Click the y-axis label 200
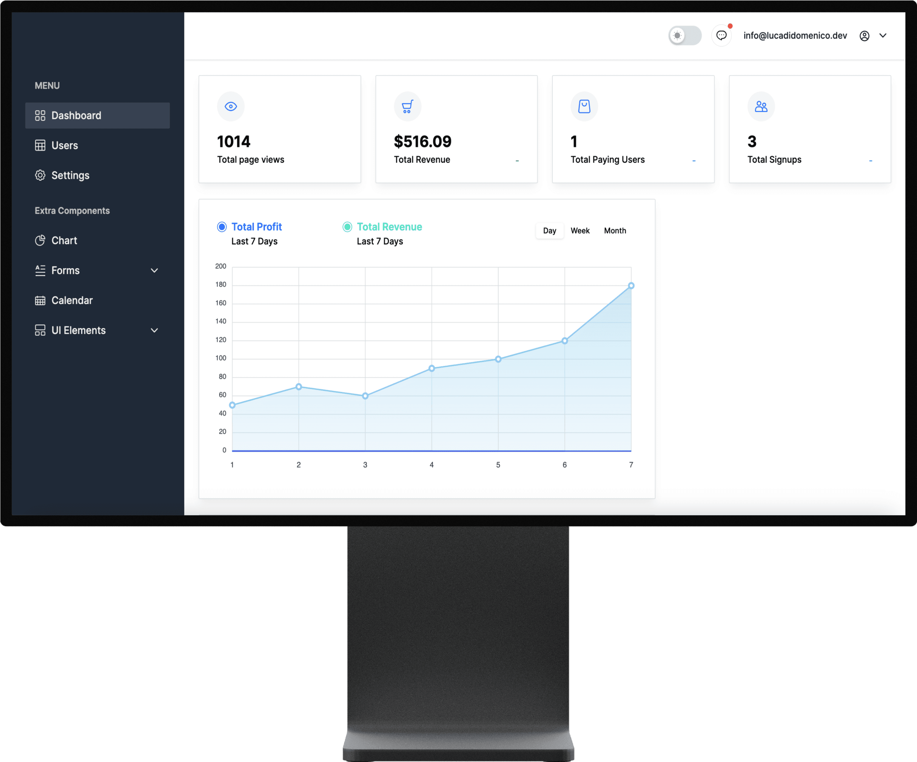The height and width of the screenshot is (762, 917). (221, 266)
